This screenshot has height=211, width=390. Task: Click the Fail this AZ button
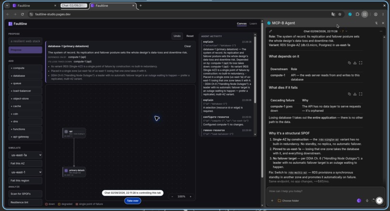[x=25, y=164]
